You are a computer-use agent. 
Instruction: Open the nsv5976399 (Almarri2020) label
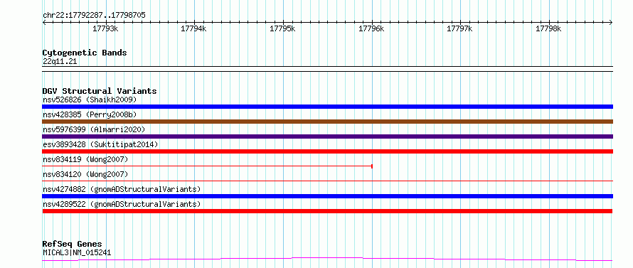pyautogui.click(x=94, y=129)
